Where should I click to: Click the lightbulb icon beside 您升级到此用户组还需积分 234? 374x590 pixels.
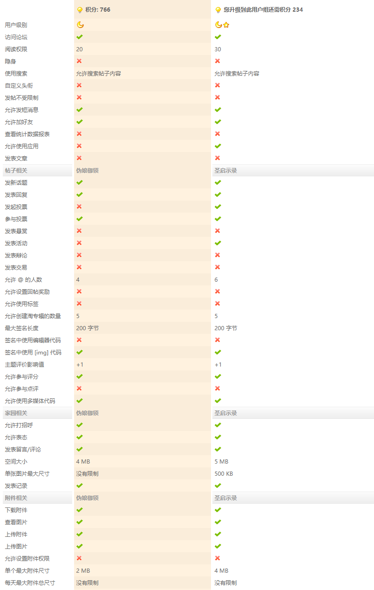click(x=218, y=10)
